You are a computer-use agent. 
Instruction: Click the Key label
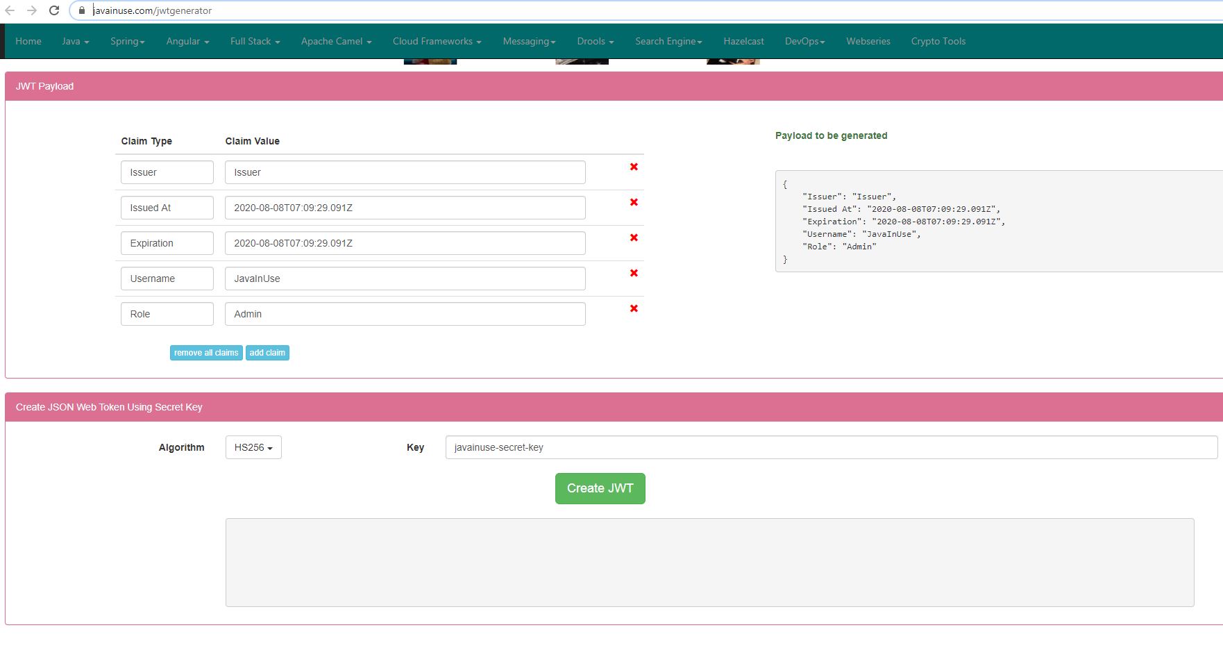[415, 447]
